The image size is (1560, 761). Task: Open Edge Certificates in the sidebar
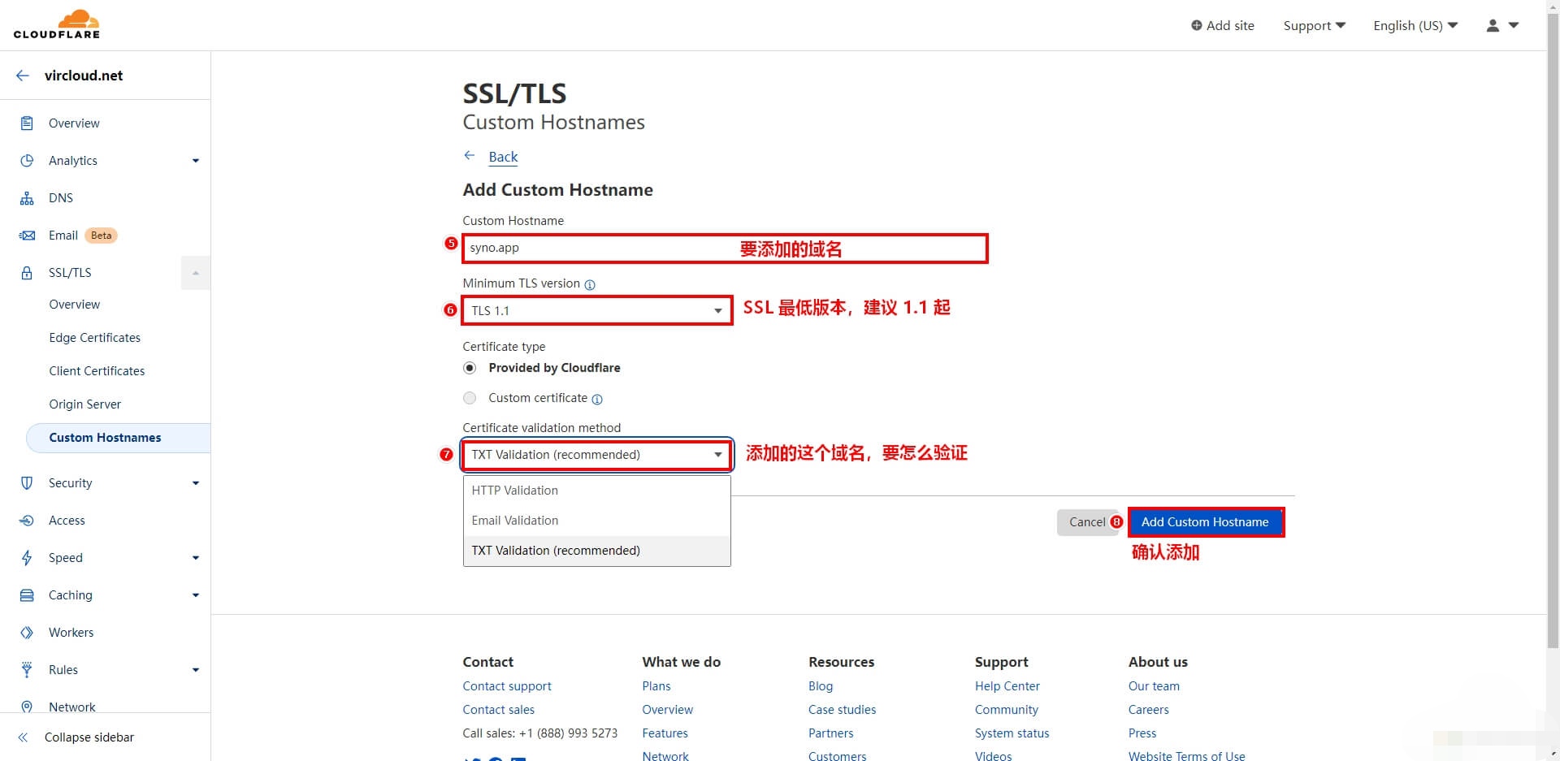coord(94,338)
